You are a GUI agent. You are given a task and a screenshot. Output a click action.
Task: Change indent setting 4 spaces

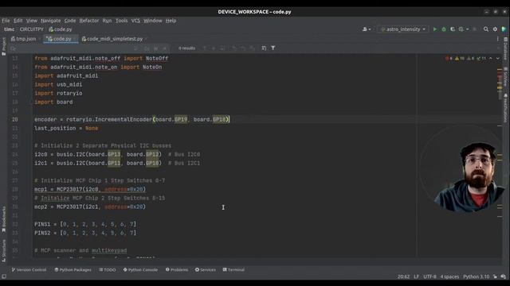pyautogui.click(x=449, y=276)
